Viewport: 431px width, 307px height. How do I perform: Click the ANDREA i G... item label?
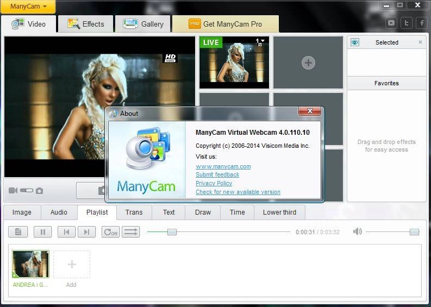30,285
